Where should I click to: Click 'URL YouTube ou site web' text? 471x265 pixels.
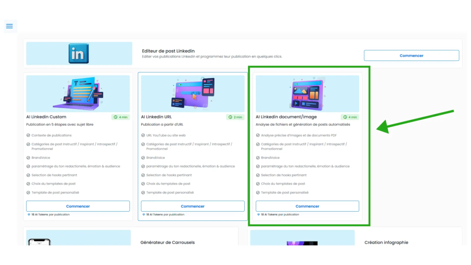point(166,136)
